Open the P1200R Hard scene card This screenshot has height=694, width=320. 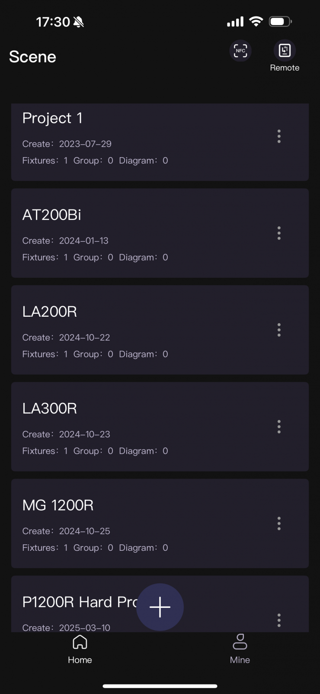pyautogui.click(x=78, y=606)
